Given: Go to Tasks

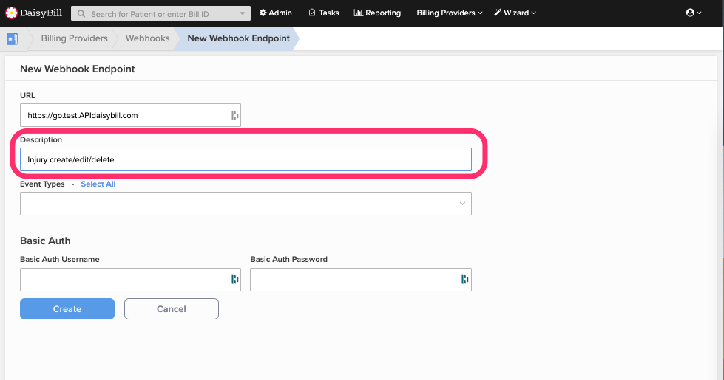Looking at the screenshot, I should (324, 13).
